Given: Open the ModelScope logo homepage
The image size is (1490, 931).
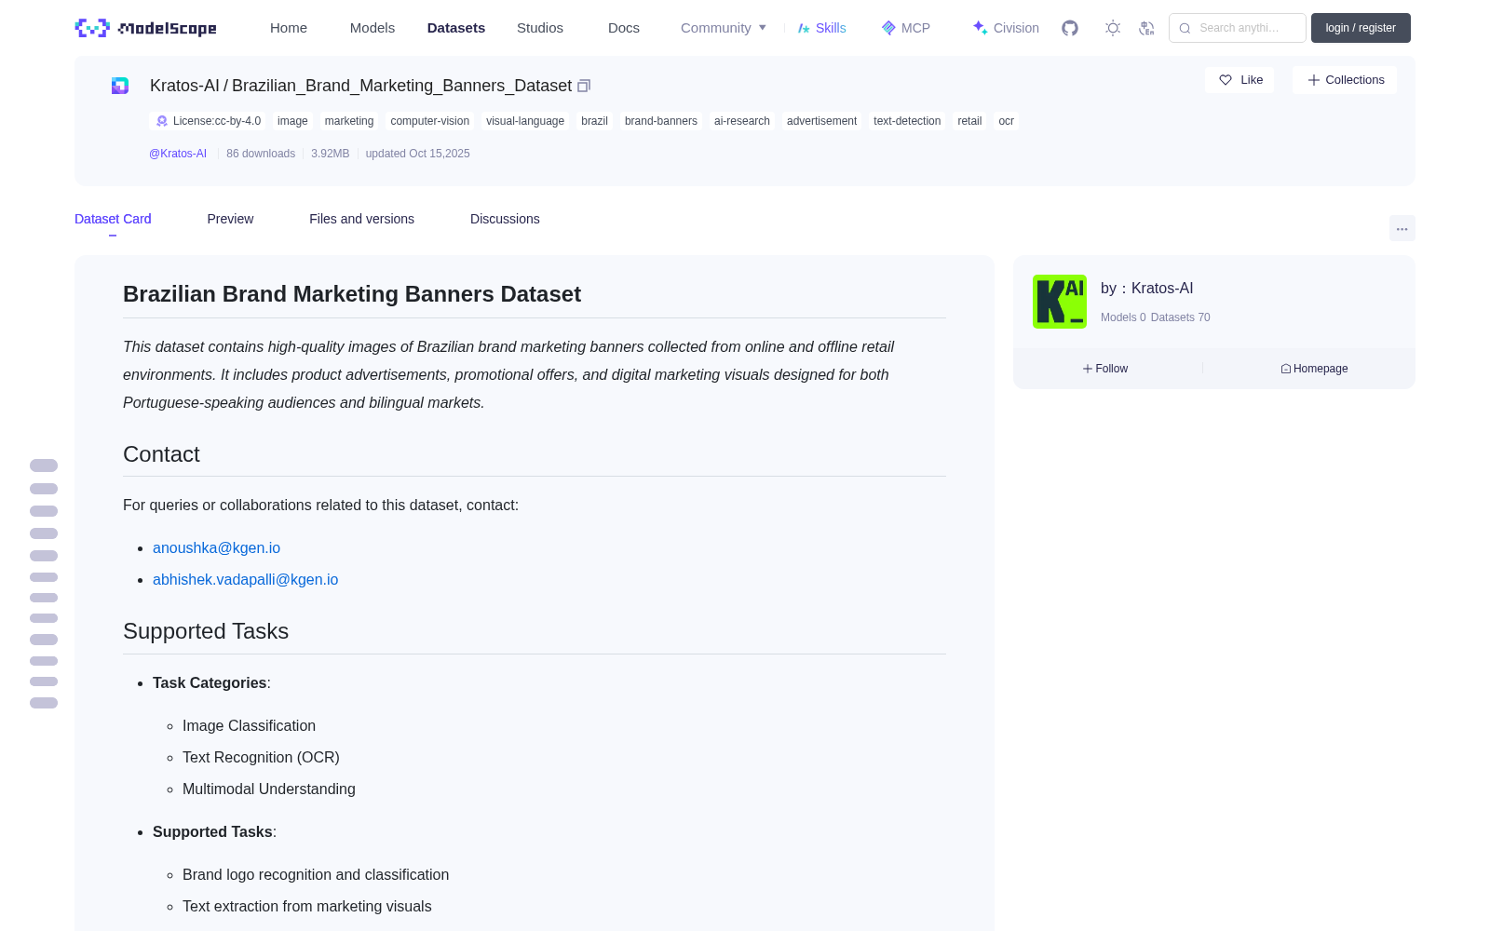Looking at the screenshot, I should [x=146, y=28].
